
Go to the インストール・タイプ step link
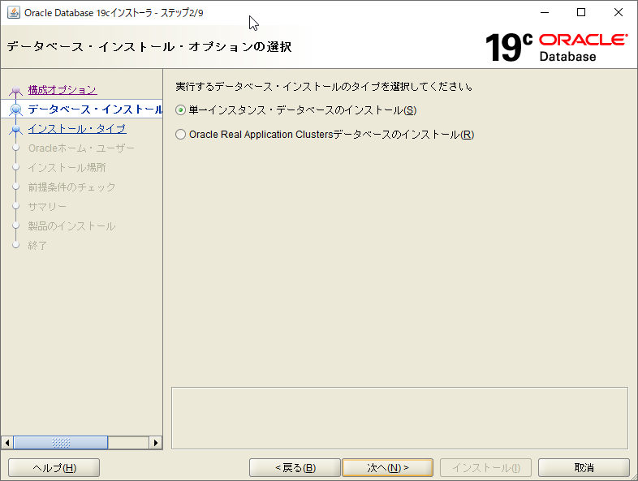tap(77, 129)
